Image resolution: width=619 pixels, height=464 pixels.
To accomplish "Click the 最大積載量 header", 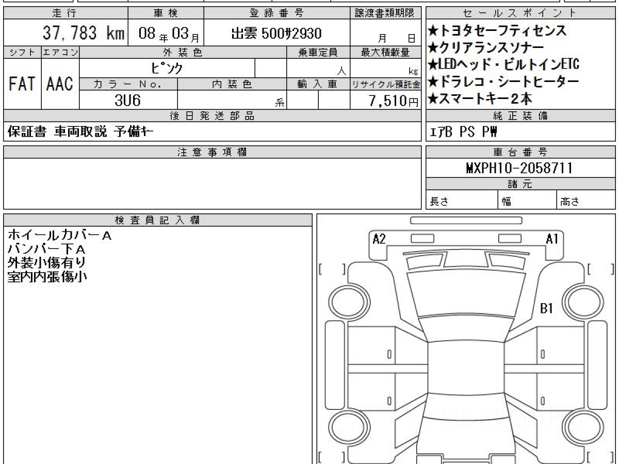I will coord(385,52).
